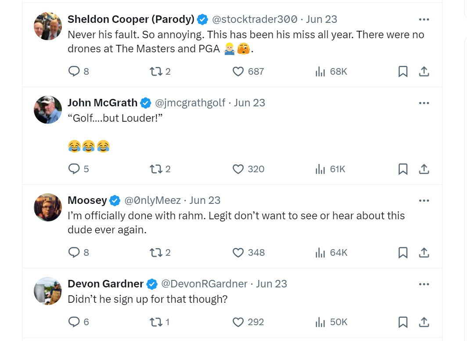Screen dimensions: 467x341
Task: Share John McGrath's tweet
Action: 424,169
